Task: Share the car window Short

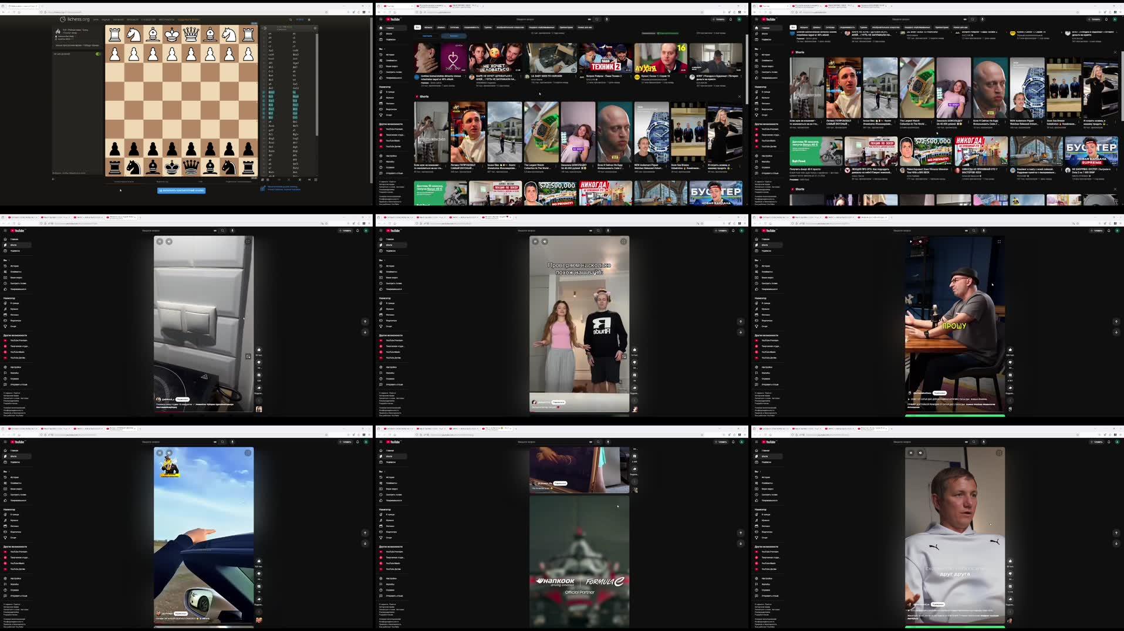Action: [x=259, y=599]
